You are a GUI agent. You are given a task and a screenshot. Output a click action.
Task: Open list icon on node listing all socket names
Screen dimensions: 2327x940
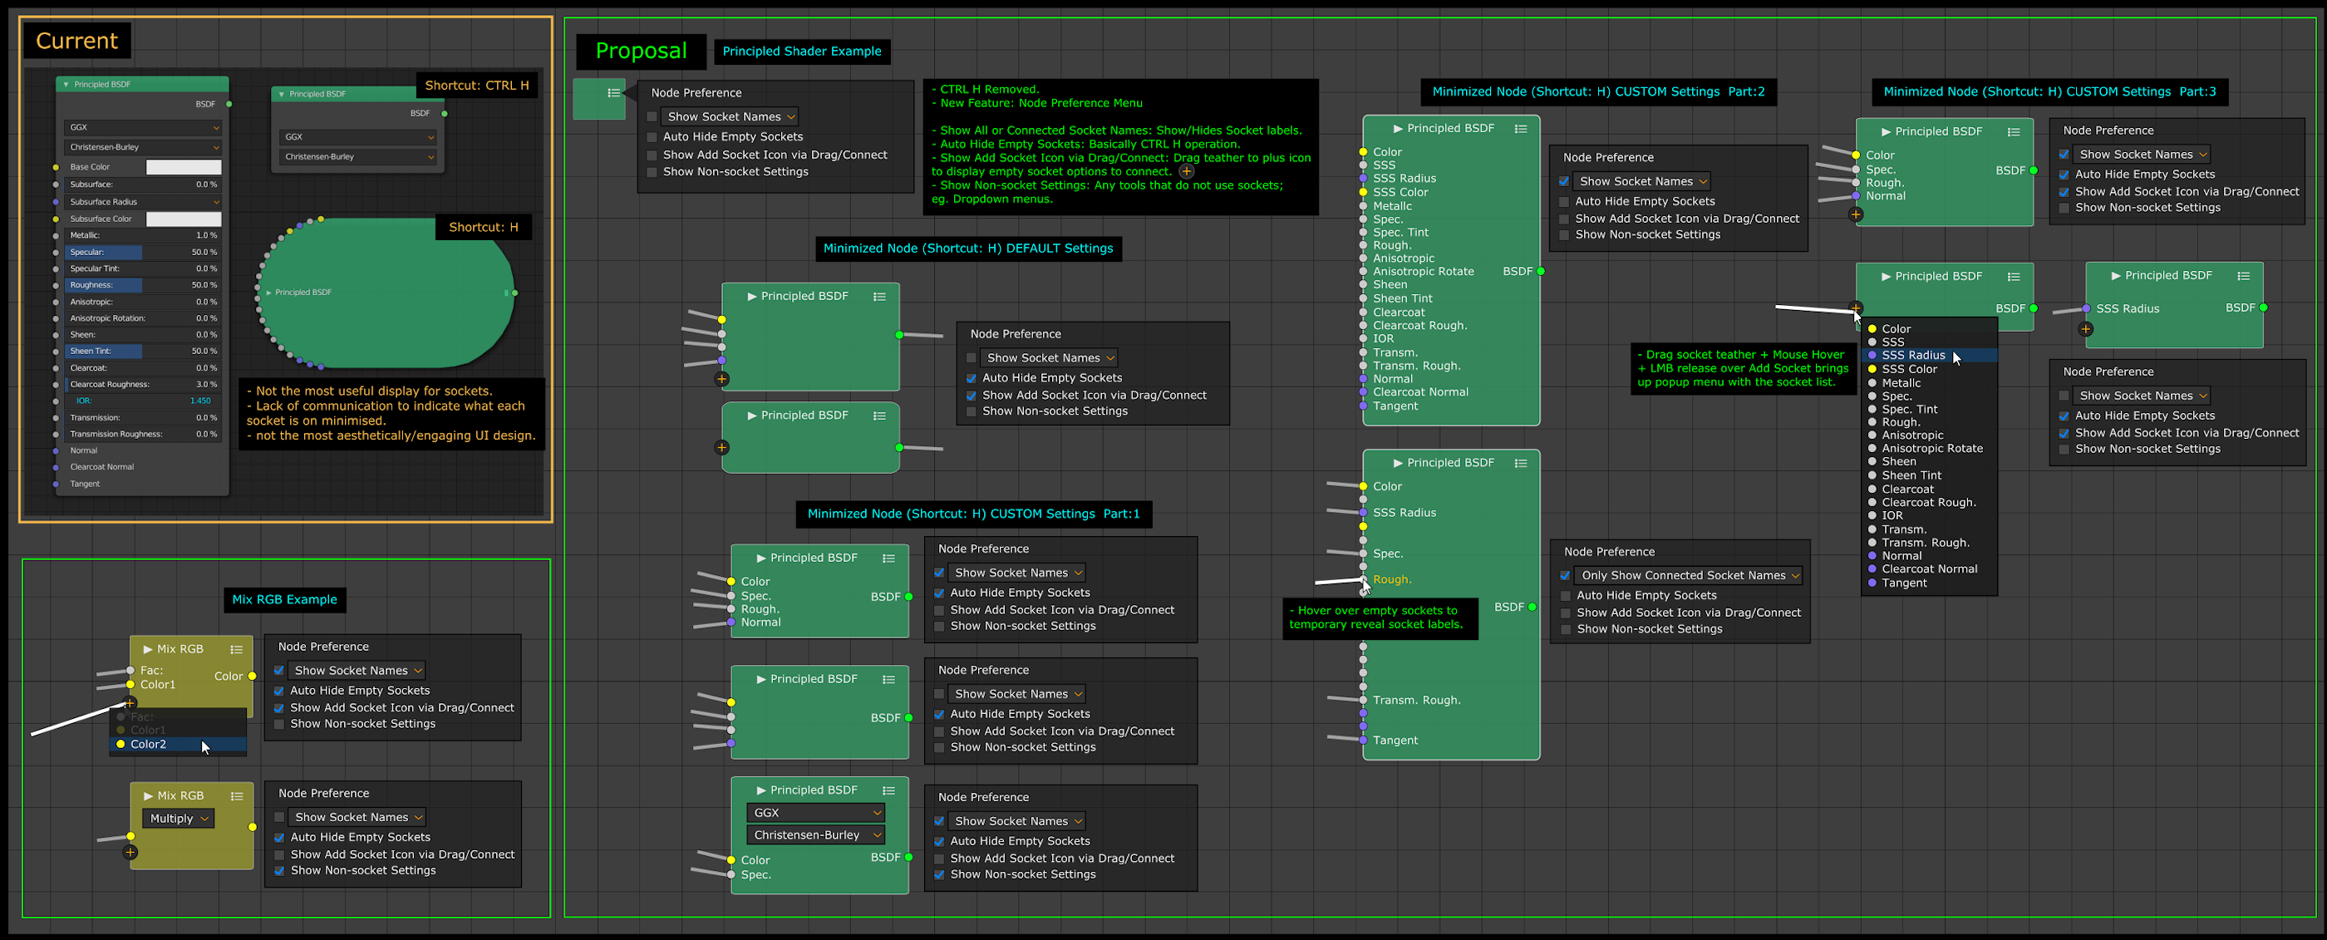[x=1521, y=129]
